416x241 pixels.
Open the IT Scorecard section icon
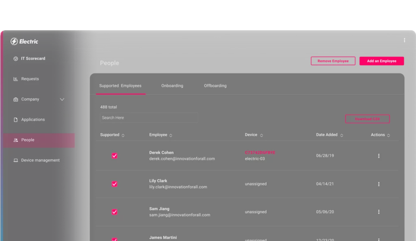(x=15, y=58)
